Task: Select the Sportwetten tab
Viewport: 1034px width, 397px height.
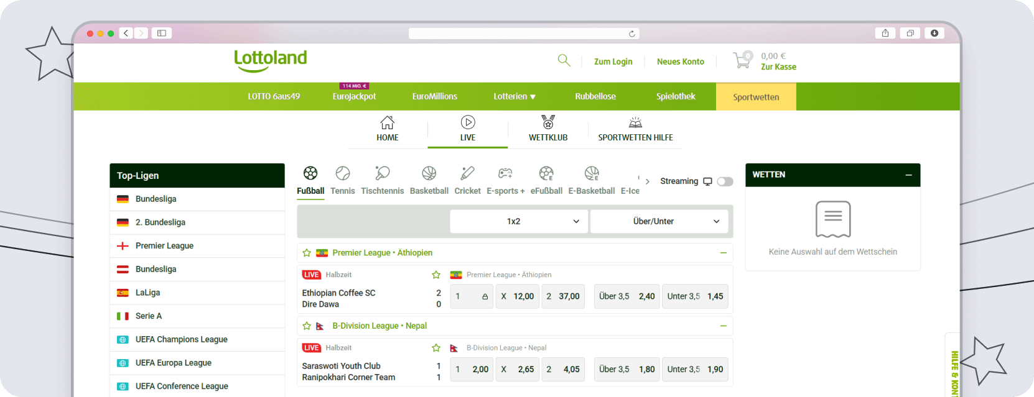Action: click(x=756, y=97)
